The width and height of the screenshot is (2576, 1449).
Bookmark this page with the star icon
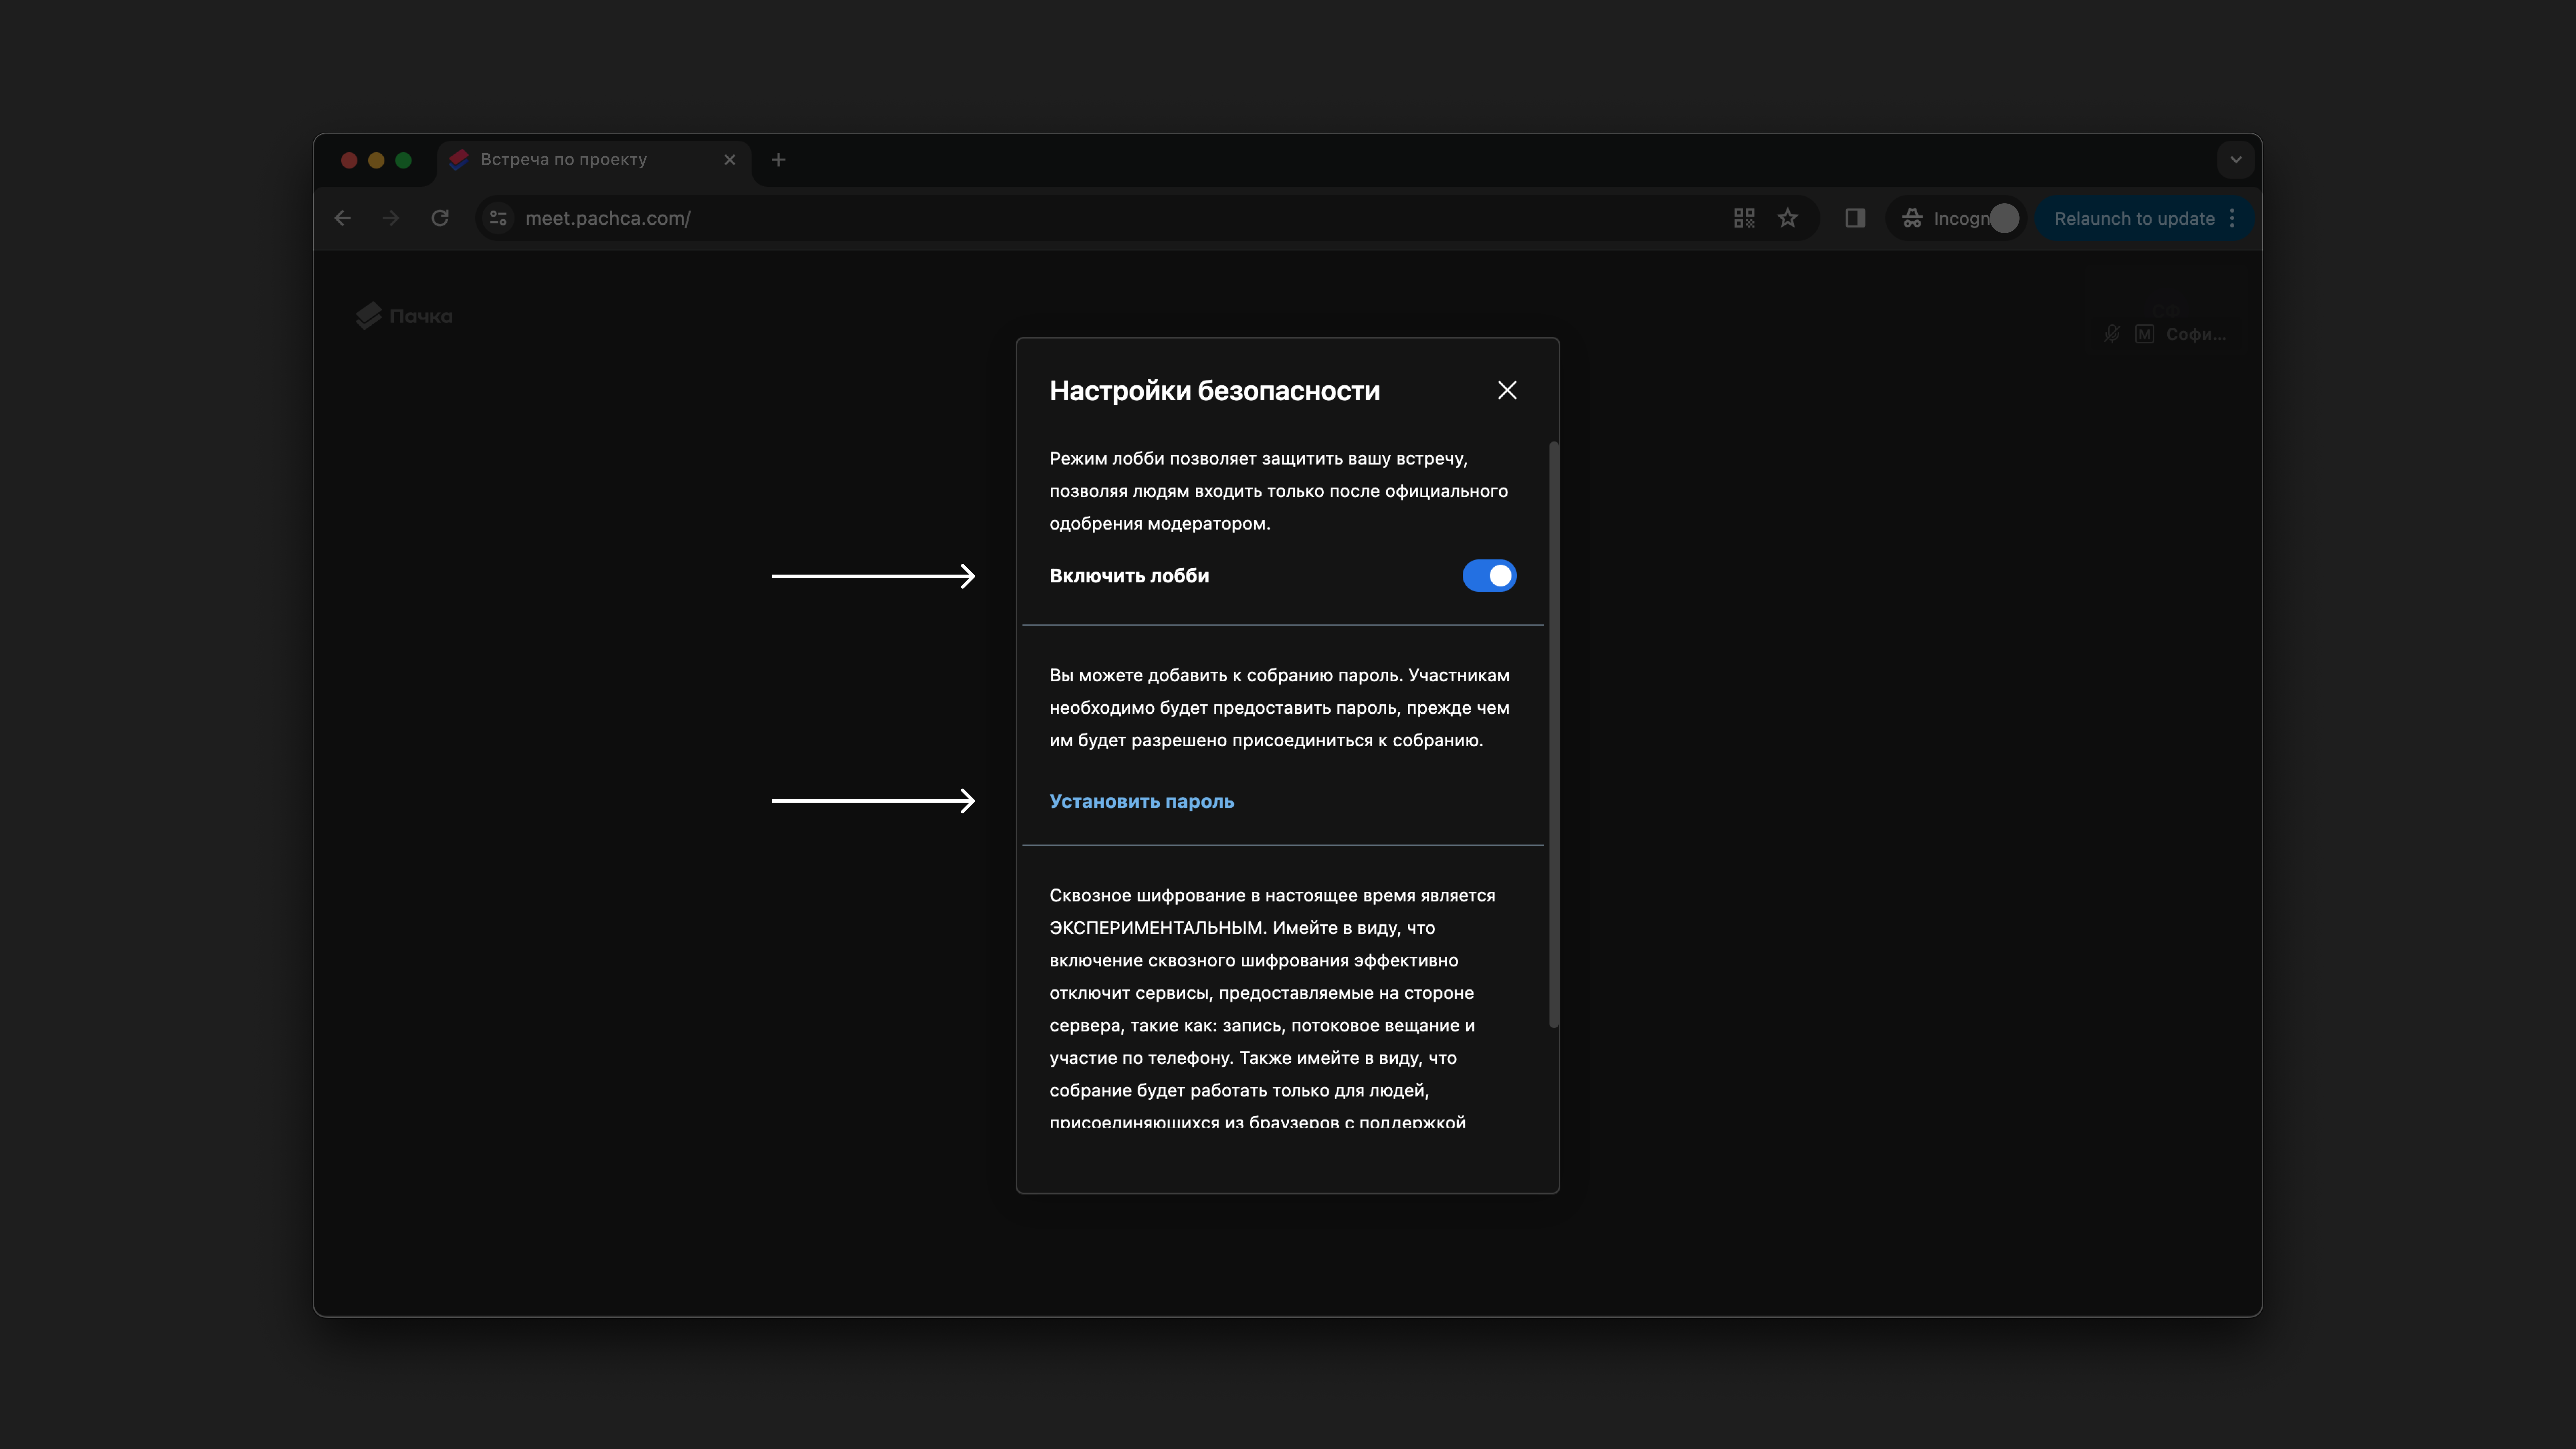tap(1788, 218)
